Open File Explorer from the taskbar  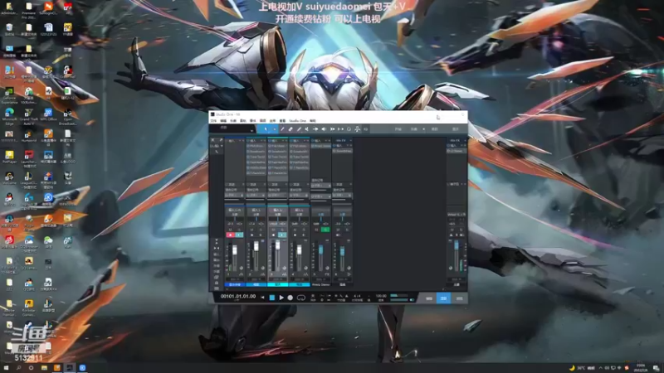coord(44,368)
